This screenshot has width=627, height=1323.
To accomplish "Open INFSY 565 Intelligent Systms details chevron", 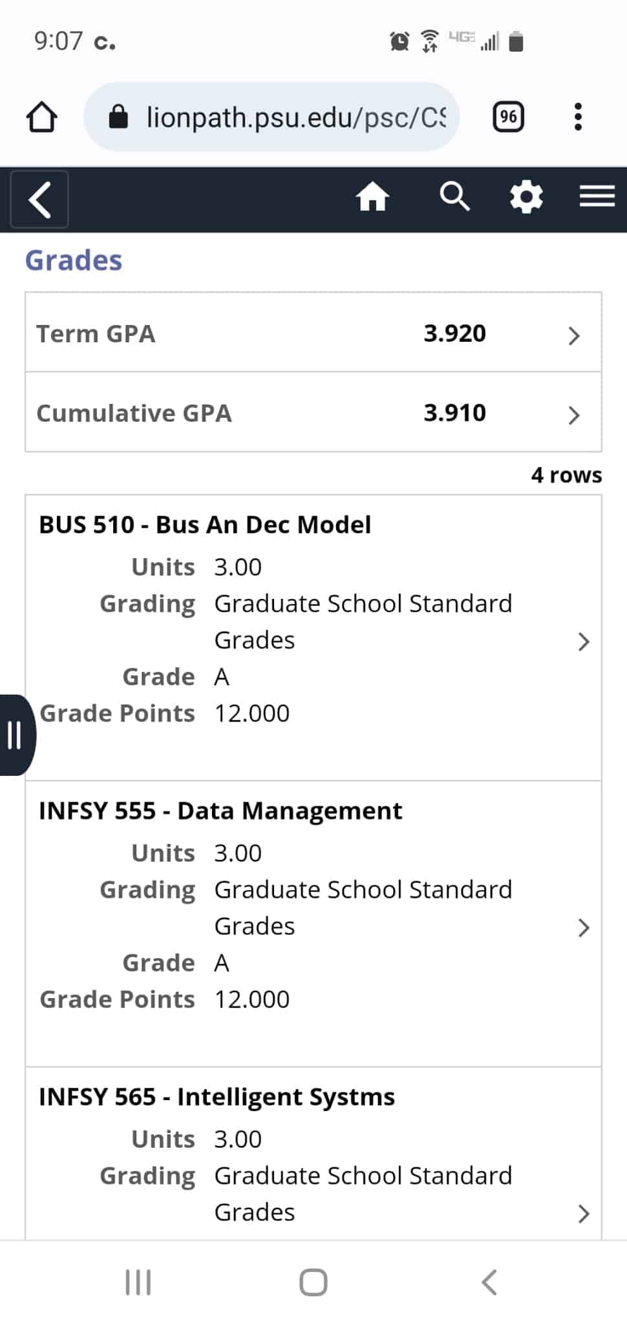I will [584, 1214].
